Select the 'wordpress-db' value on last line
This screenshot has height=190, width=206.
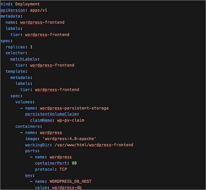(x=67, y=187)
